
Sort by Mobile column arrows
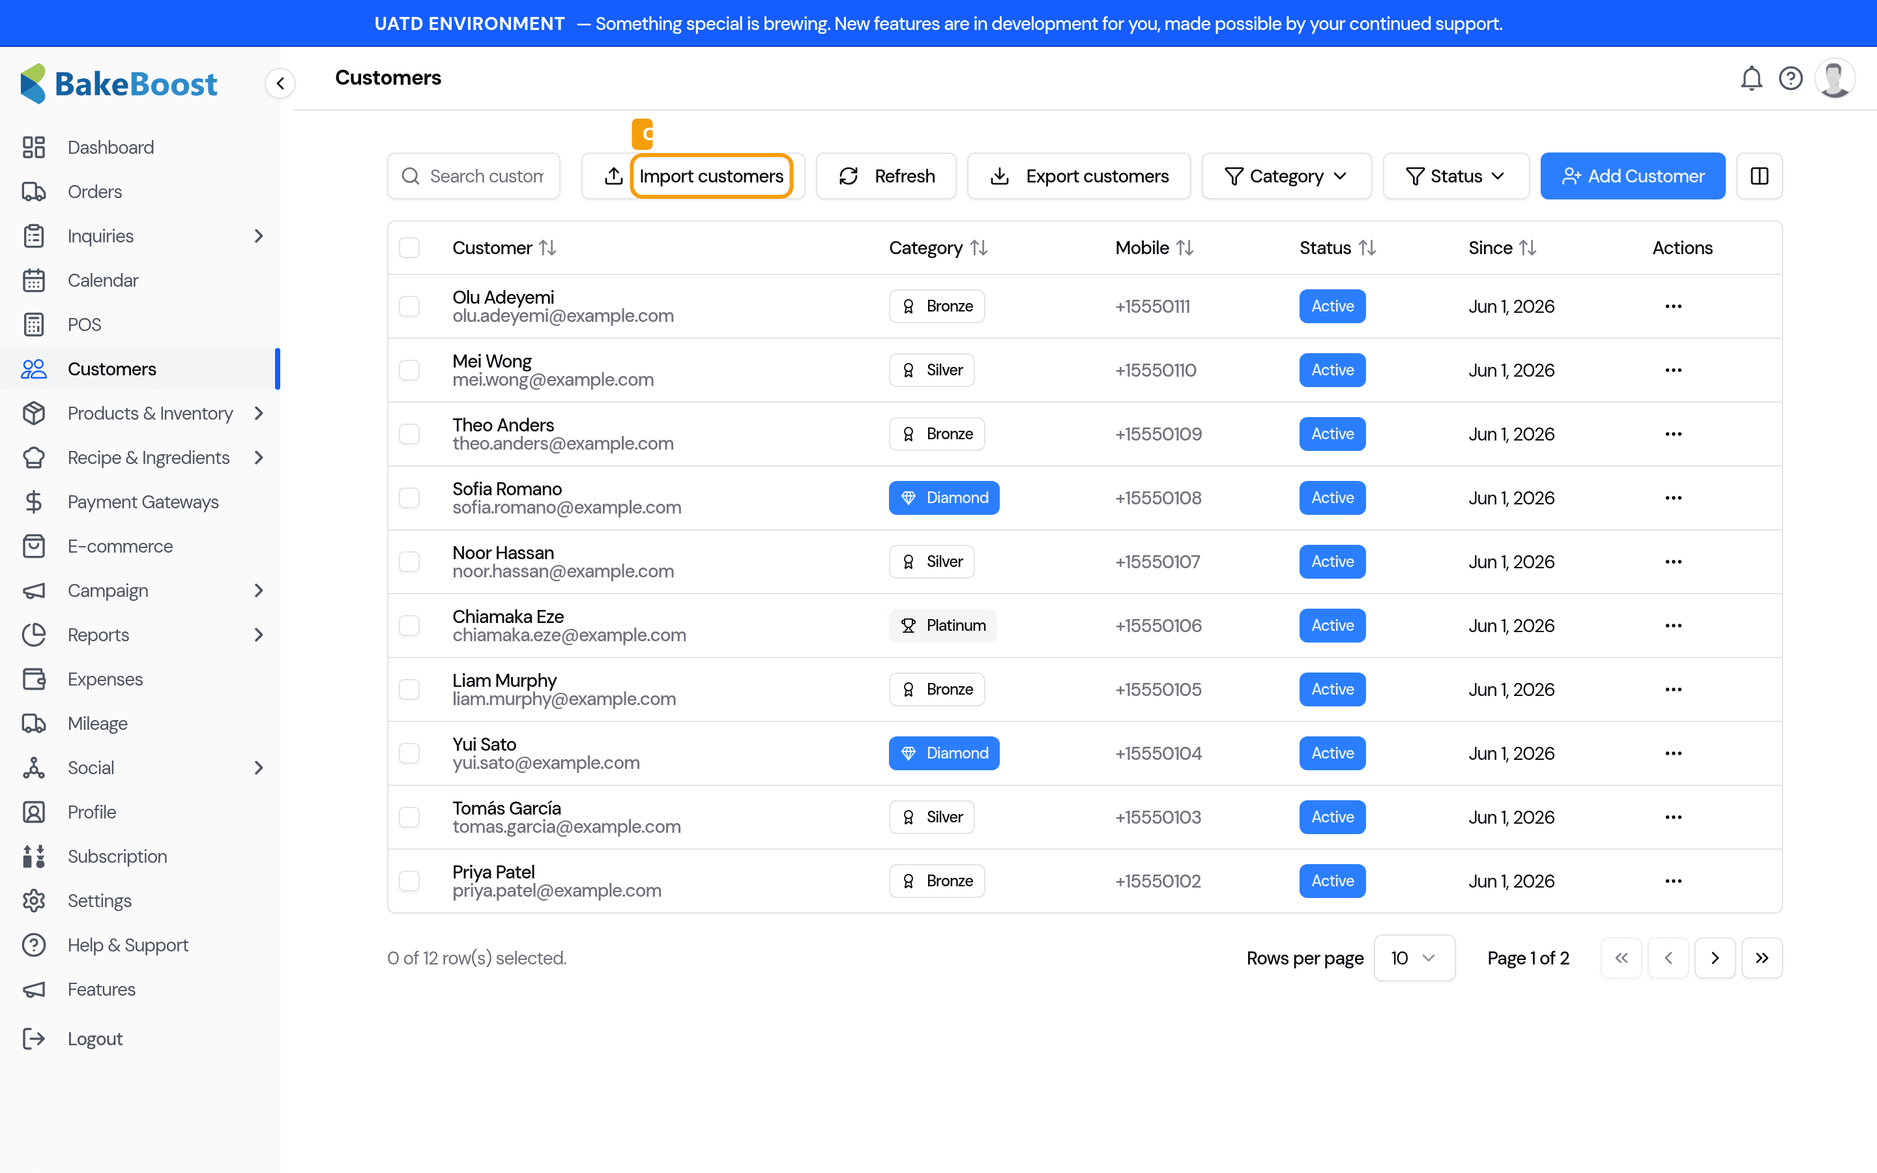[1184, 248]
